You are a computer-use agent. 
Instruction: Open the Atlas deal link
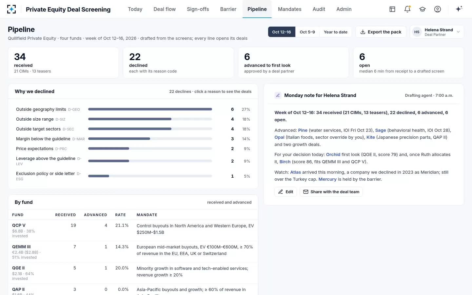[295, 172]
